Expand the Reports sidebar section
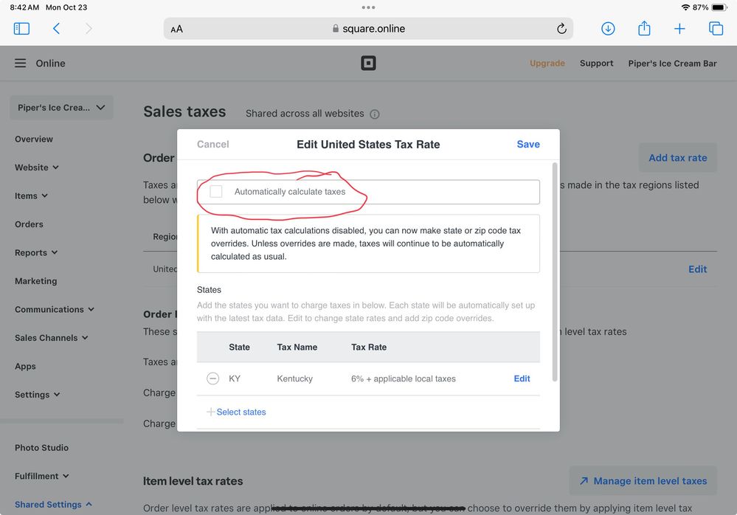The image size is (737, 515). coord(36,252)
